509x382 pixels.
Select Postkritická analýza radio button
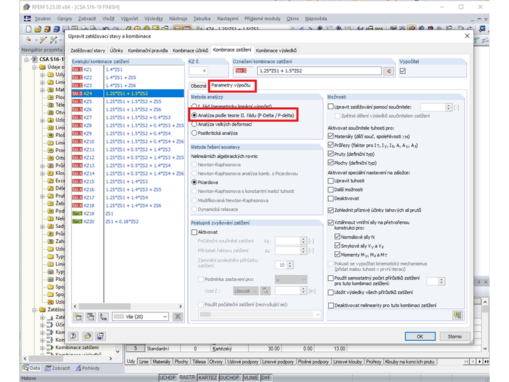click(x=194, y=133)
